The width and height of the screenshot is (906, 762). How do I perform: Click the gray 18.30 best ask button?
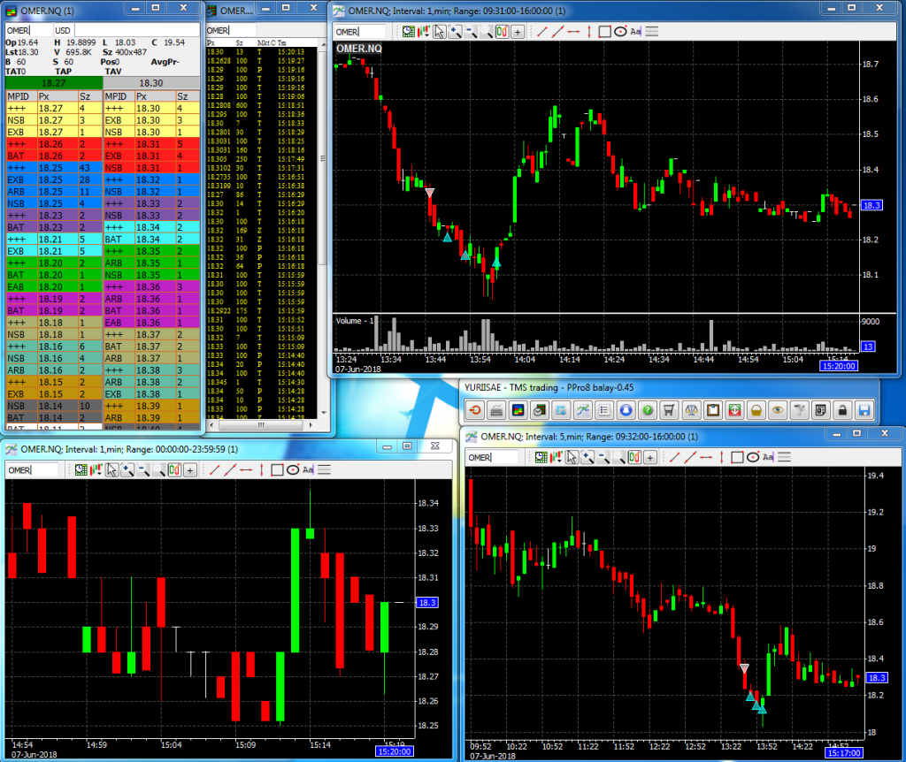(152, 81)
